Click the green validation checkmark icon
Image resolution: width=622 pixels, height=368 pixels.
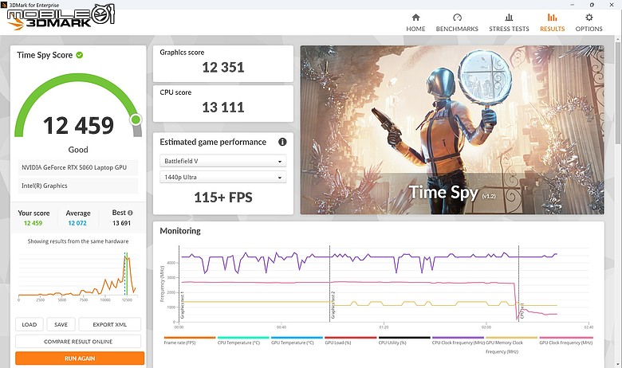pos(80,55)
